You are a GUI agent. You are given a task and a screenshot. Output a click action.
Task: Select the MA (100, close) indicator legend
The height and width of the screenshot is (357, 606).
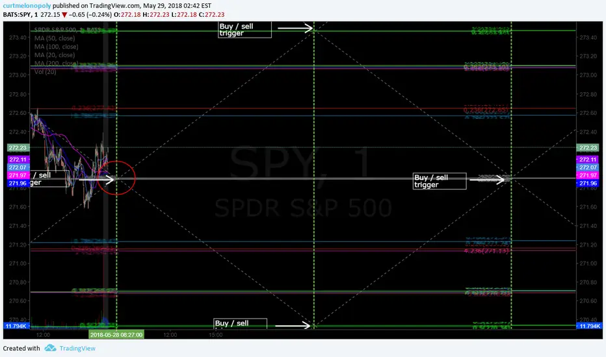click(x=56, y=47)
